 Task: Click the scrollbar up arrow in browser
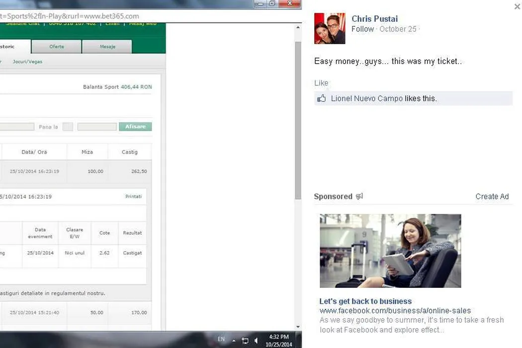point(298,27)
